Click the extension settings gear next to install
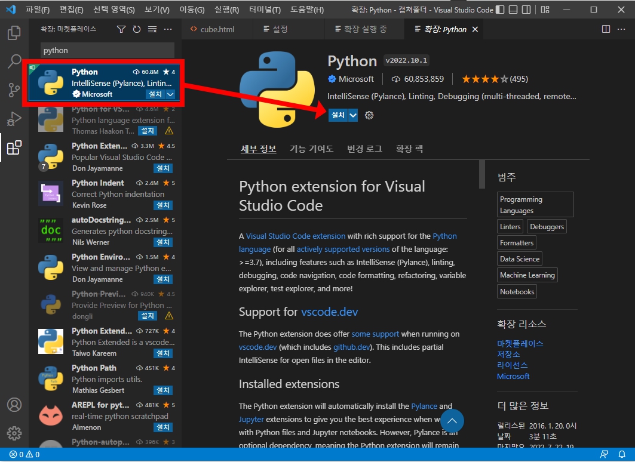 [369, 115]
